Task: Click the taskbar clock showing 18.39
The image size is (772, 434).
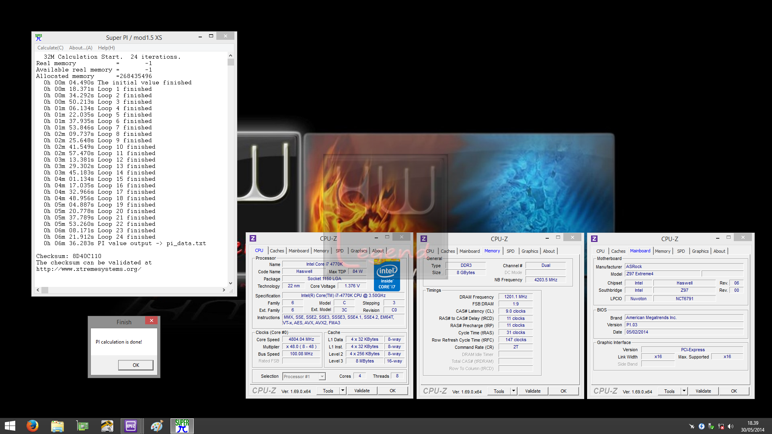Action: [x=753, y=426]
